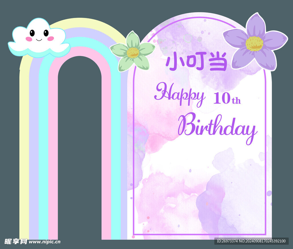
Task: Select the '10th' text
Action: click(227, 98)
